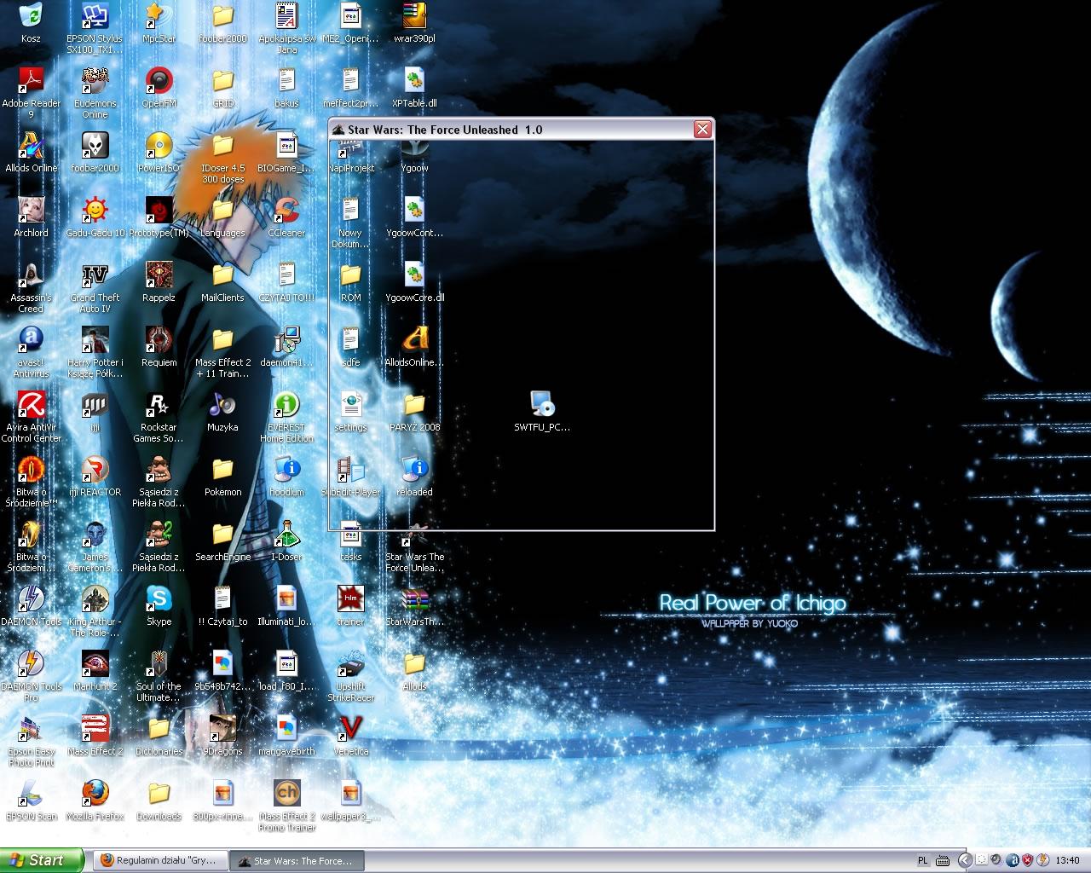Select the Requiem desktop icon
Image resolution: width=1091 pixels, height=873 pixels.
pyautogui.click(x=159, y=347)
